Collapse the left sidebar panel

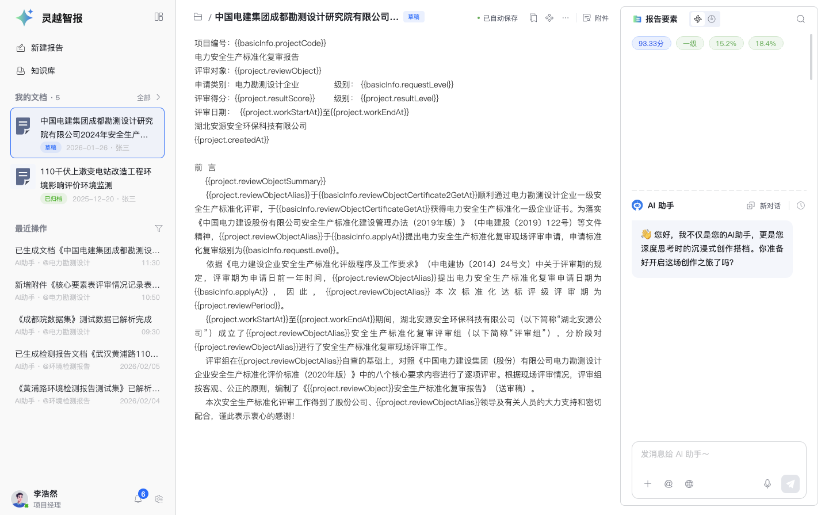(159, 17)
